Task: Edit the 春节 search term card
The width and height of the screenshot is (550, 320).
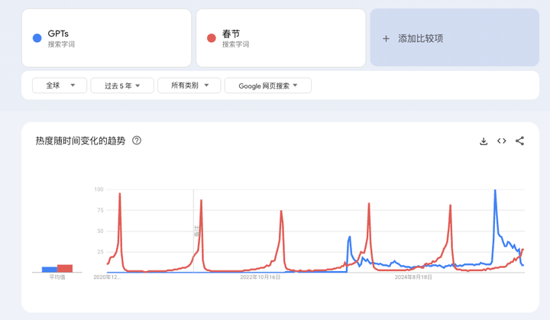Action: [x=280, y=38]
